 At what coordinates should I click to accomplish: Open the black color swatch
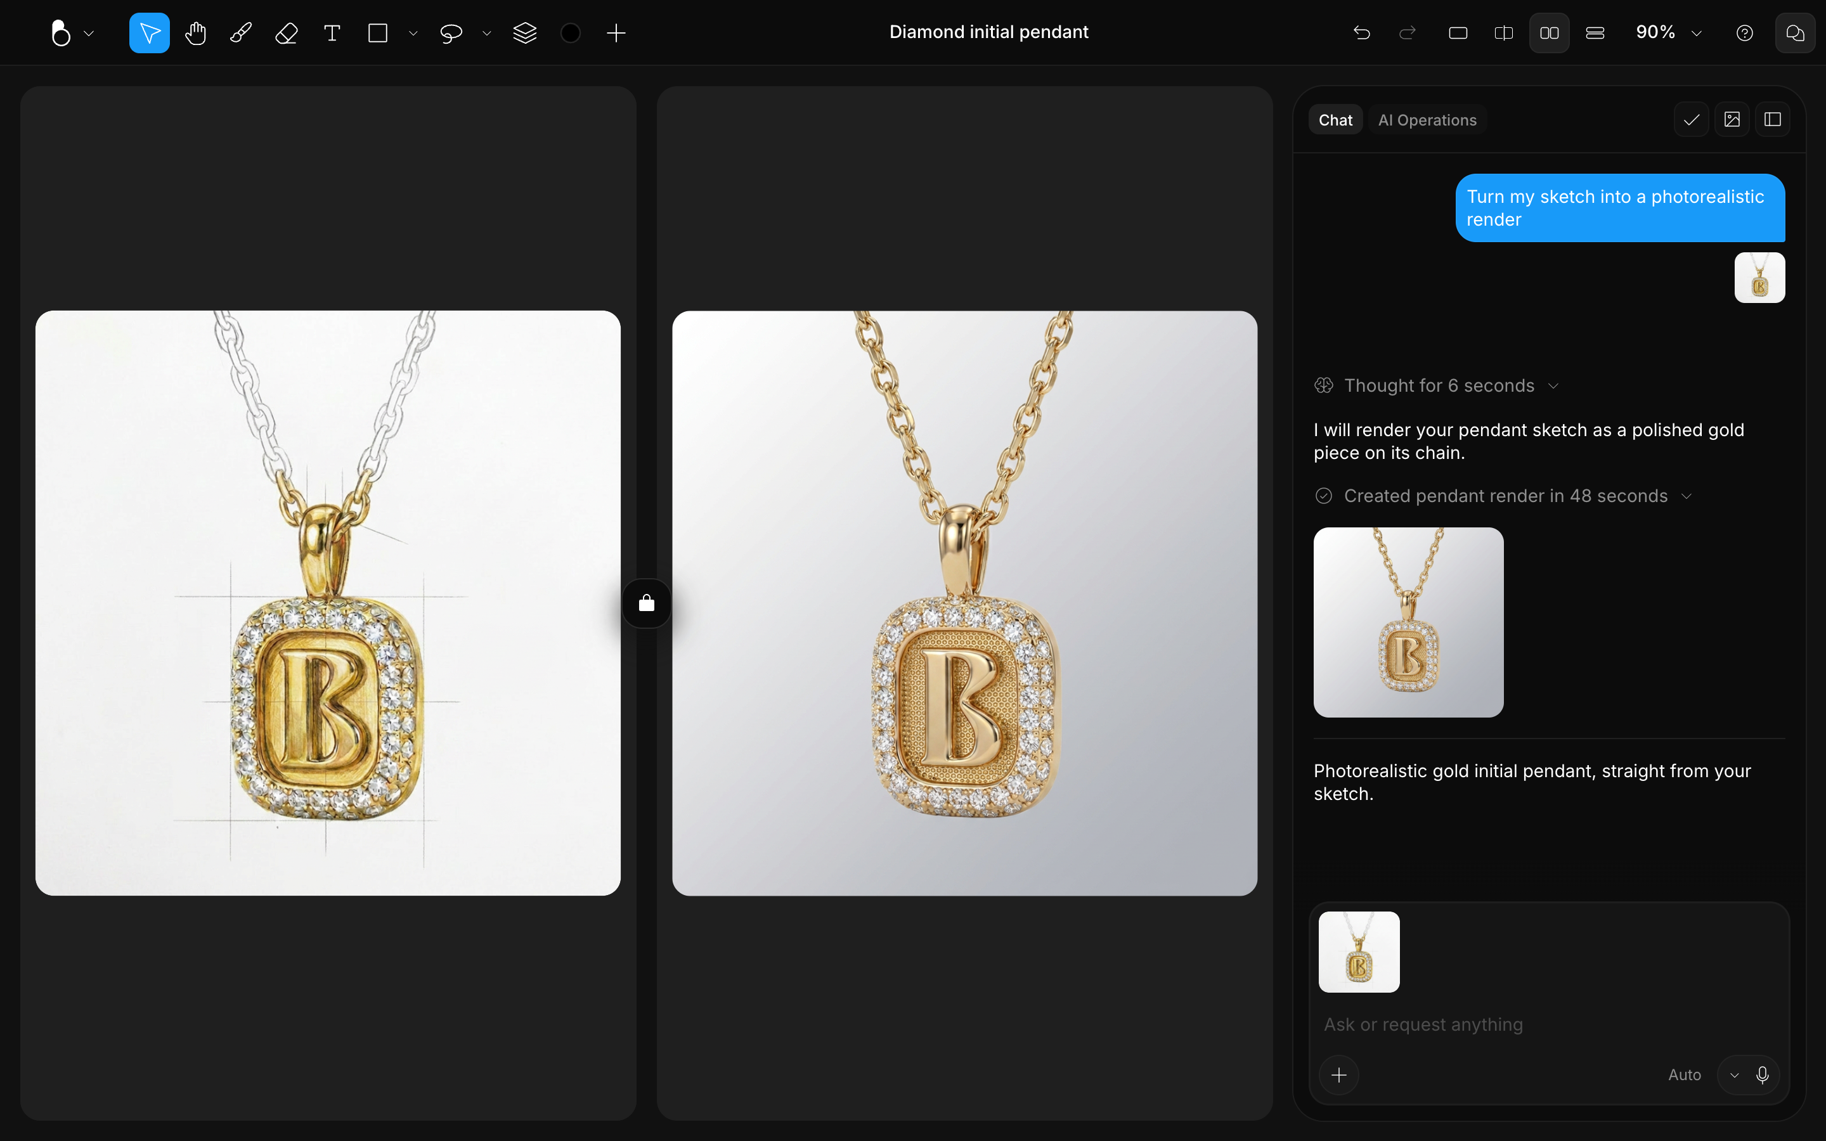click(x=571, y=32)
